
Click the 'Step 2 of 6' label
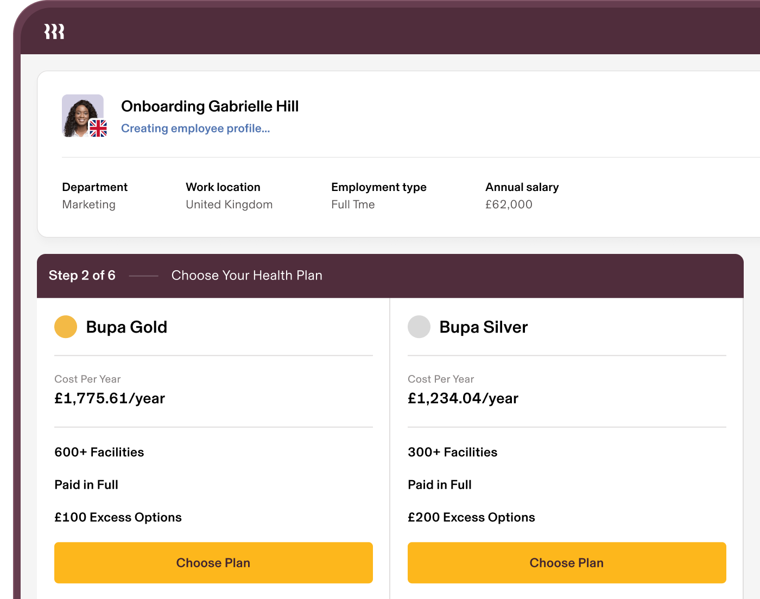82,276
